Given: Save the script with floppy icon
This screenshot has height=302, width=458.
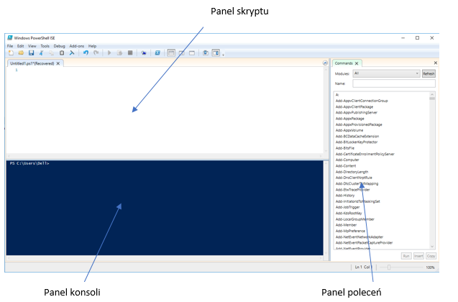Looking at the screenshot, I should [x=31, y=53].
